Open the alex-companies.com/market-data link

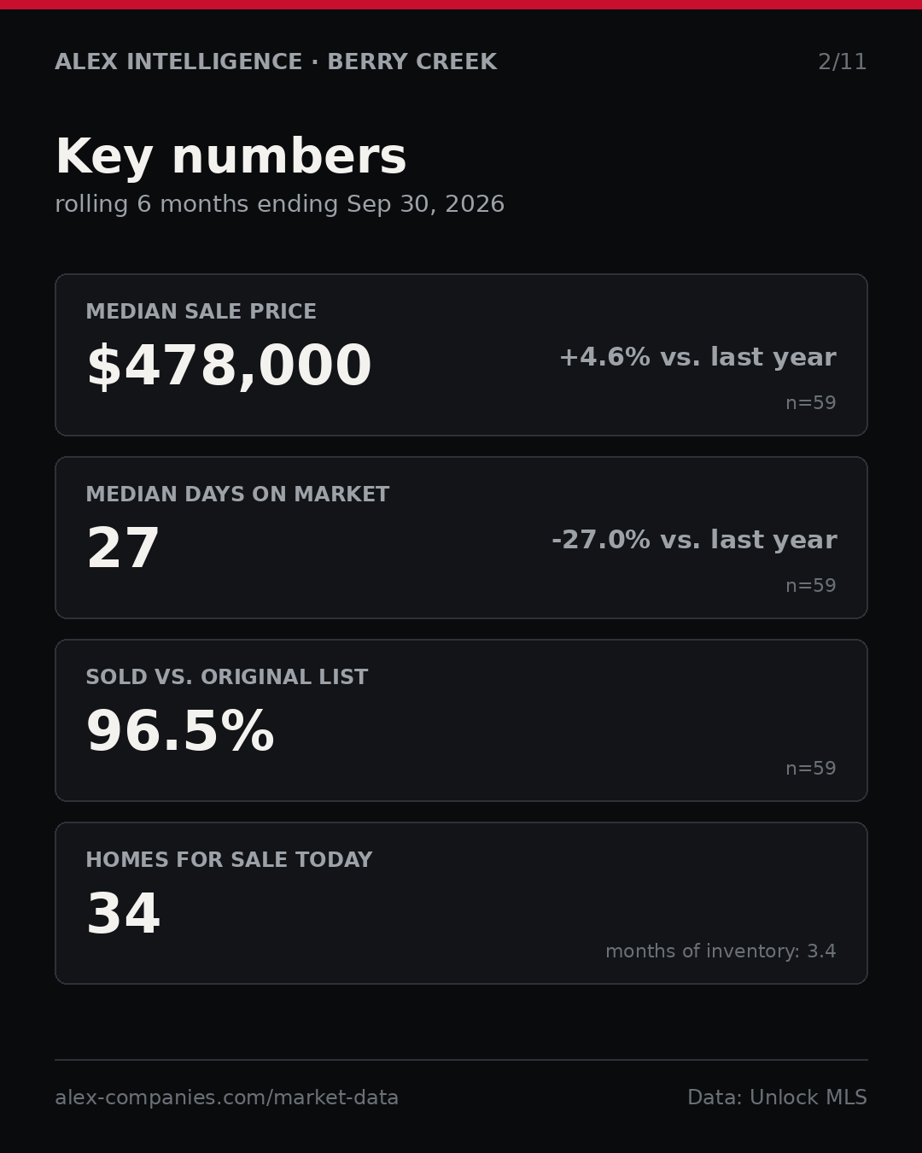point(226,1097)
